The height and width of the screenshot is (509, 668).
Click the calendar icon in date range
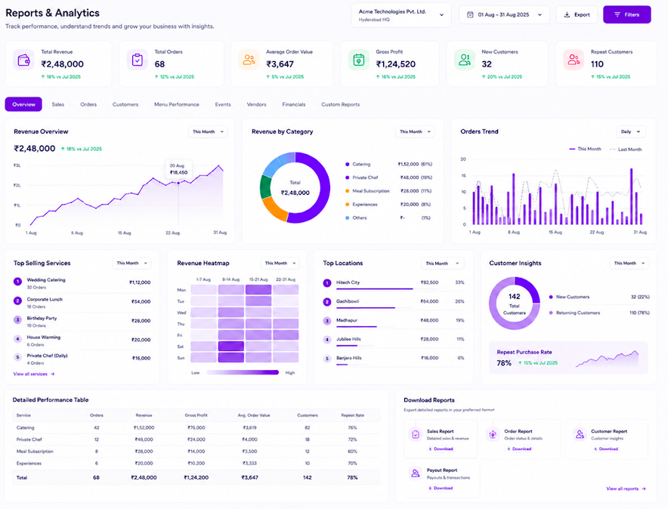[470, 14]
